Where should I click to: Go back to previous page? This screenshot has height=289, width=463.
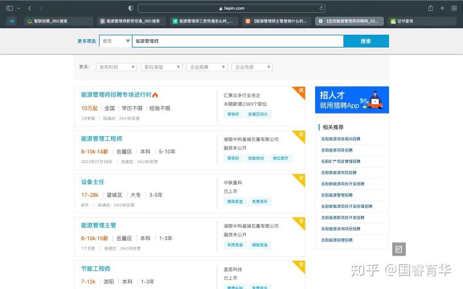30,8
